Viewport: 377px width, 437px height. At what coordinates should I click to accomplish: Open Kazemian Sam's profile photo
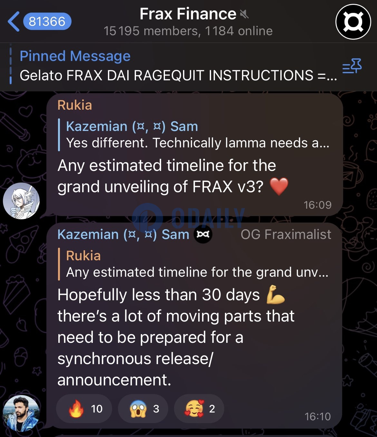pyautogui.click(x=21, y=413)
